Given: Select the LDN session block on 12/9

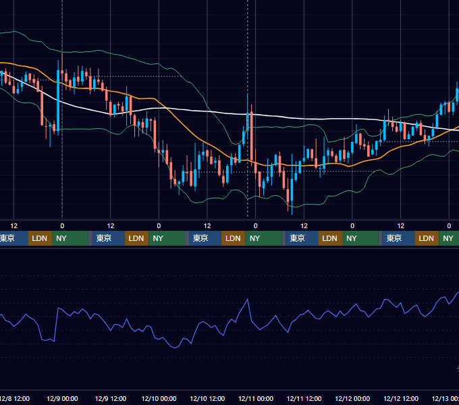Looking at the screenshot, I should coord(137,238).
